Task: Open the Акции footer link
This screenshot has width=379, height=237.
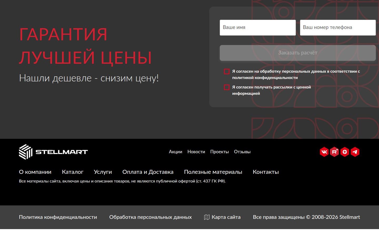Action: point(176,152)
